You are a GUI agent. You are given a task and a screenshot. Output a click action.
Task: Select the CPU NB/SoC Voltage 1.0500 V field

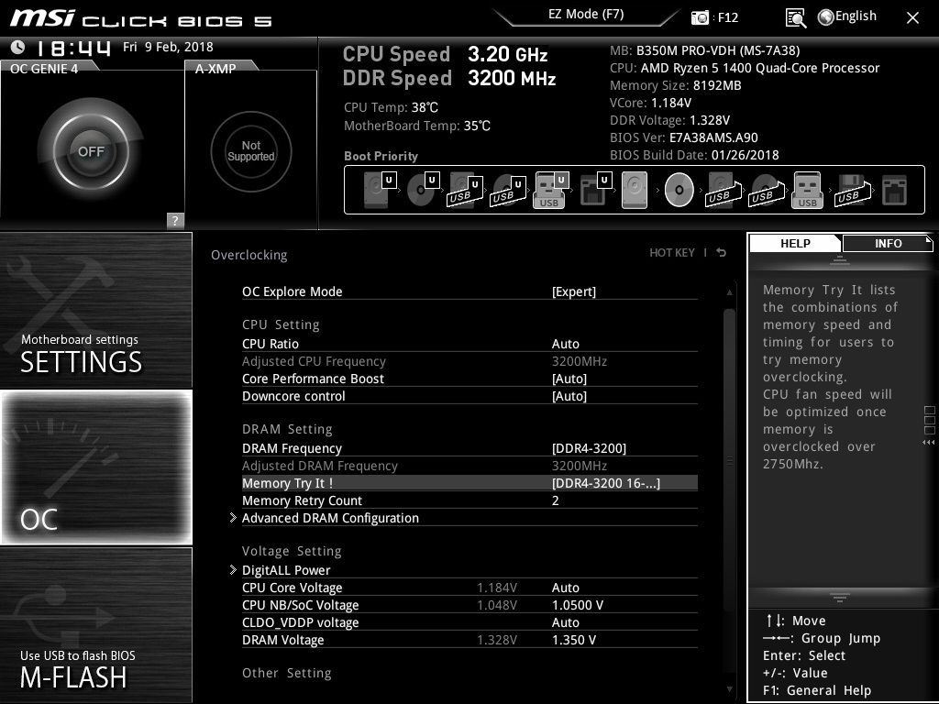[578, 605]
